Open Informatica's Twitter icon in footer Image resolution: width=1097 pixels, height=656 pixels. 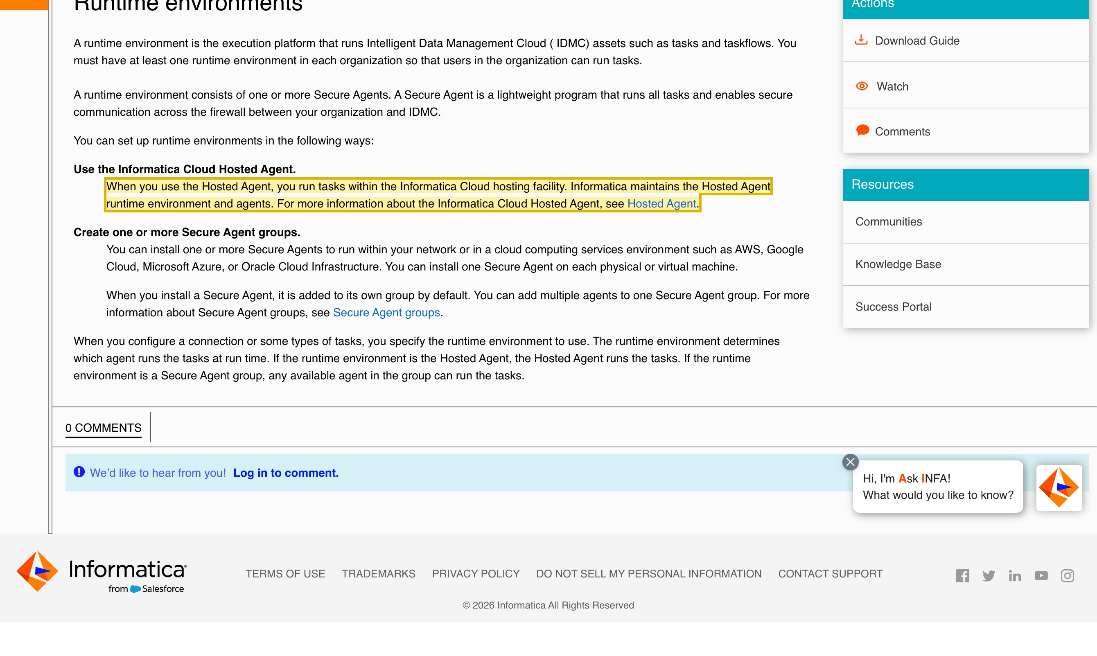[989, 575]
